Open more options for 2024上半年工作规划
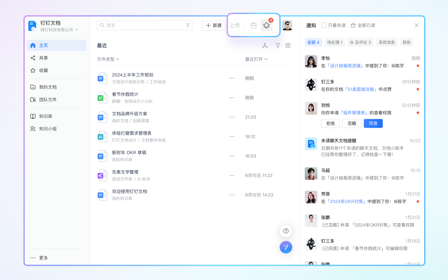The width and height of the screenshot is (448, 280). (232, 78)
